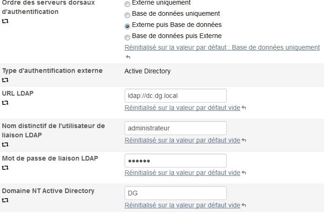Click the LDAP bind user field containing 'administrateur'
324x213 pixels.
(x=175, y=128)
